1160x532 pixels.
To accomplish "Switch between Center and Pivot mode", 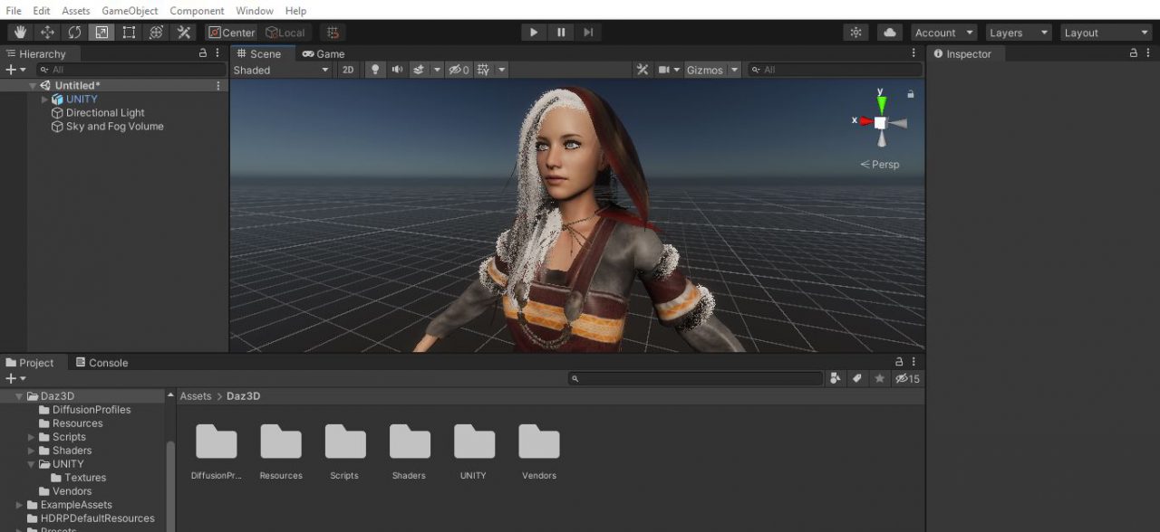I will pos(232,32).
